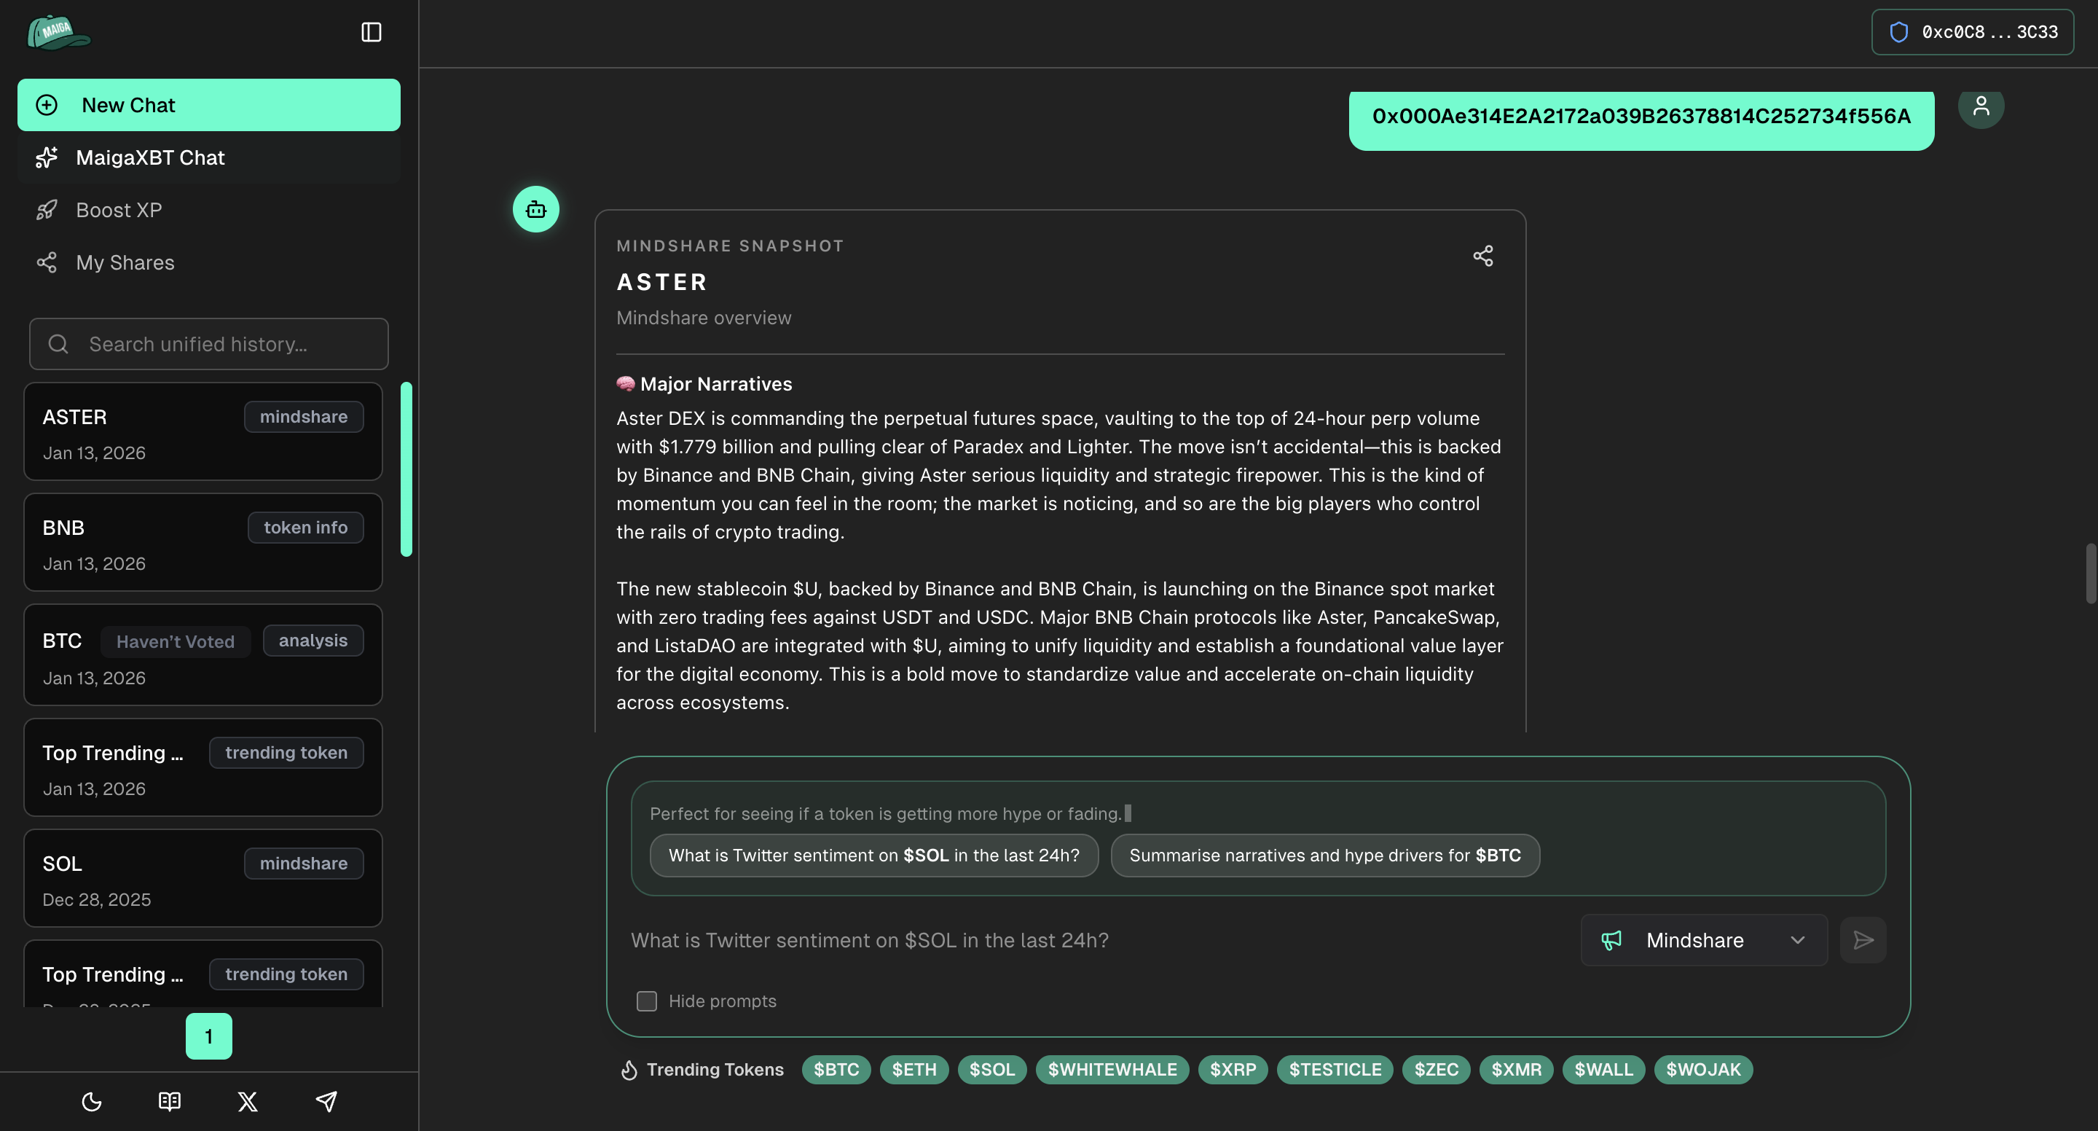
Task: Go to Boost XP section
Action: click(x=119, y=210)
